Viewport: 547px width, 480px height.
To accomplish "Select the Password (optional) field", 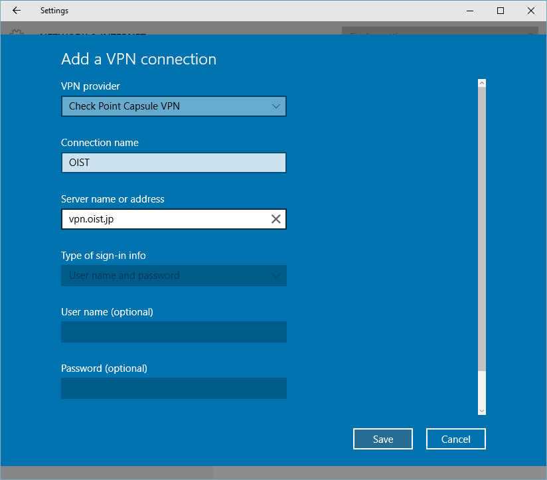I will (x=173, y=388).
